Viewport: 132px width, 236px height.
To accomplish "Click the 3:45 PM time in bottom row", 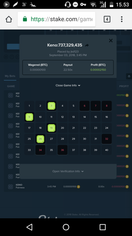I will click(52, 187).
